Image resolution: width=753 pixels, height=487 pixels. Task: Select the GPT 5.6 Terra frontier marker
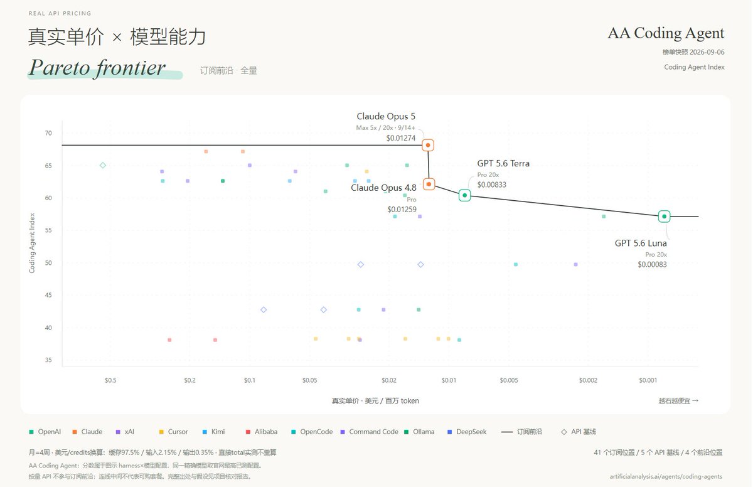point(464,196)
